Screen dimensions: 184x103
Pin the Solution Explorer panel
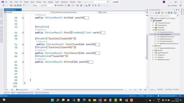(177, 10)
